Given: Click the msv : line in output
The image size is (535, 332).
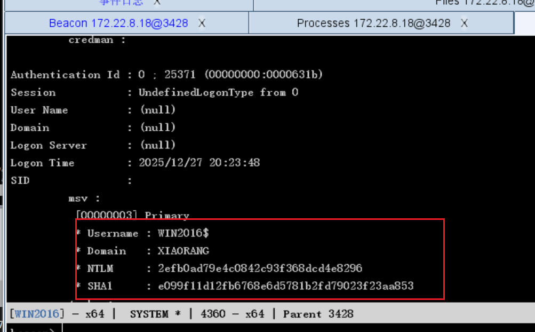Looking at the screenshot, I should pos(84,199).
